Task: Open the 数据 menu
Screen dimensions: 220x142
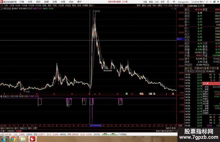Action: (47, 2)
